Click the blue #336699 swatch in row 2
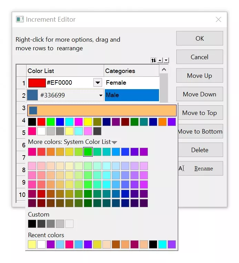Screen dimensions: 239x263 pyautogui.click(x=32, y=95)
